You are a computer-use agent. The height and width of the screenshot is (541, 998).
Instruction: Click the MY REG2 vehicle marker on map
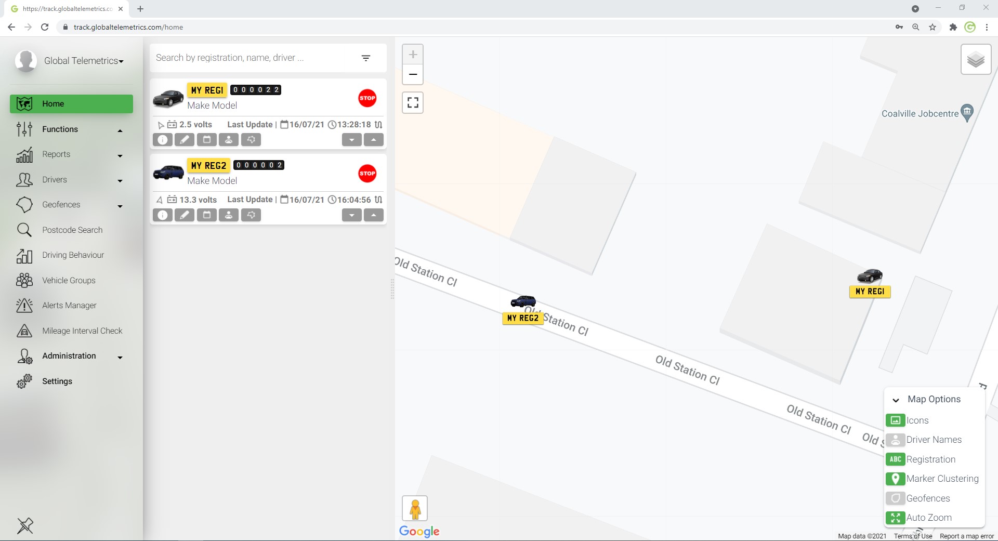click(x=523, y=302)
